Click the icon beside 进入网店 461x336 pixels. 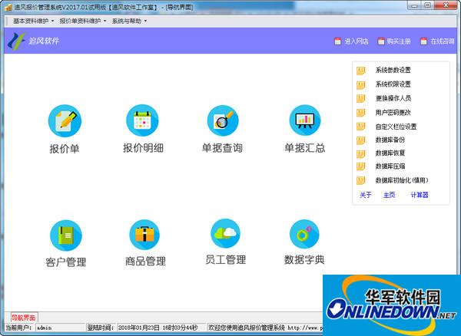[338, 41]
